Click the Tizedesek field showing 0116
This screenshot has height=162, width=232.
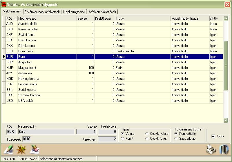click(26, 139)
